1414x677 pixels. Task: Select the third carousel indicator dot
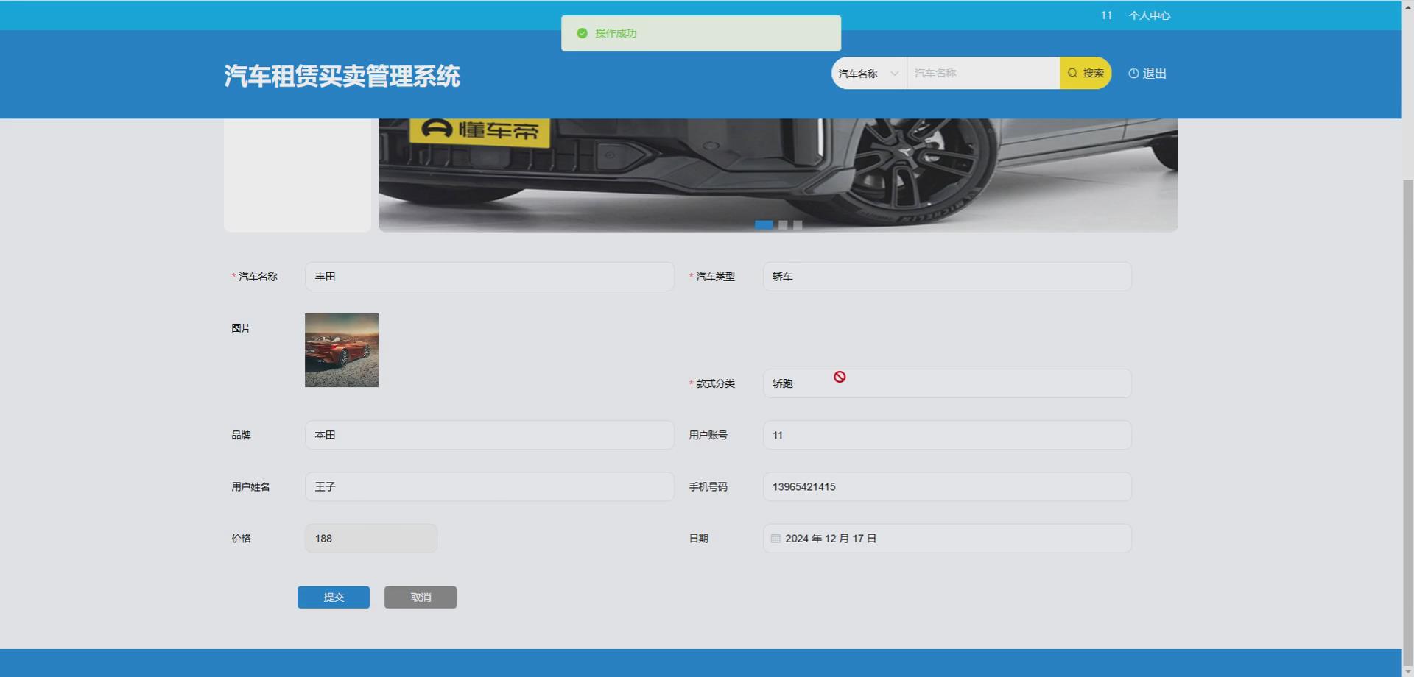(x=798, y=225)
